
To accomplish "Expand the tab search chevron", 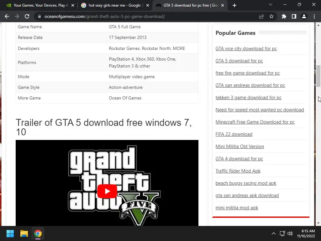I will click(x=271, y=4).
